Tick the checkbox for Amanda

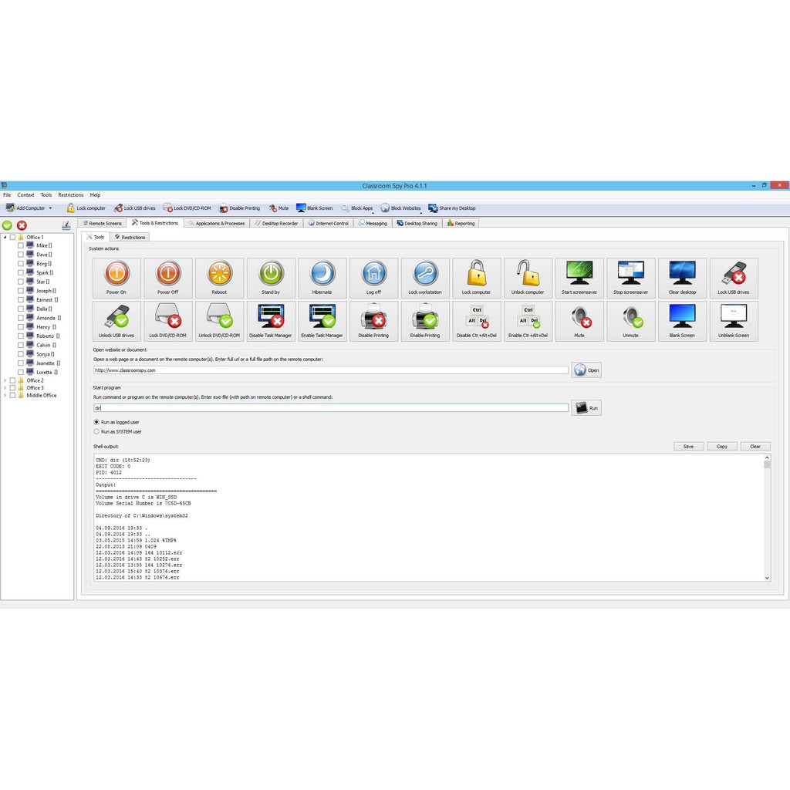(21, 318)
